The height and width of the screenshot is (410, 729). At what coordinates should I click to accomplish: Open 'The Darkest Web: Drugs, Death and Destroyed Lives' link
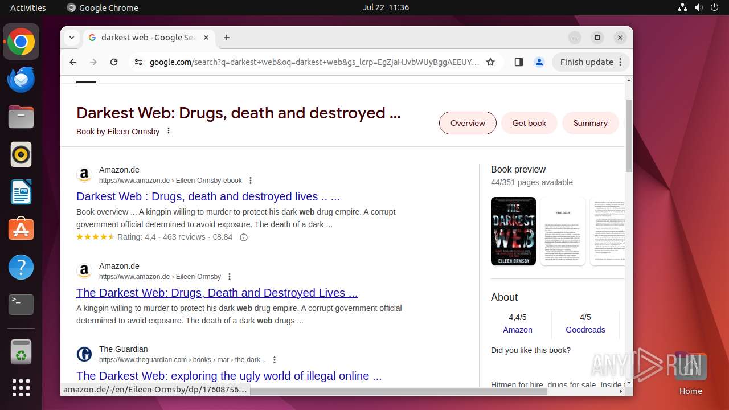pyautogui.click(x=217, y=293)
